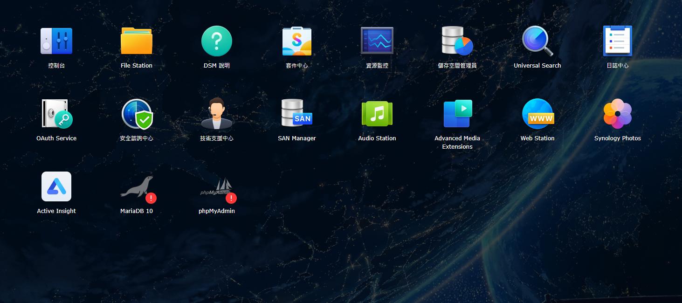The height and width of the screenshot is (303, 682).
Task: Open 套件中心 package center icon
Action: pos(297,41)
